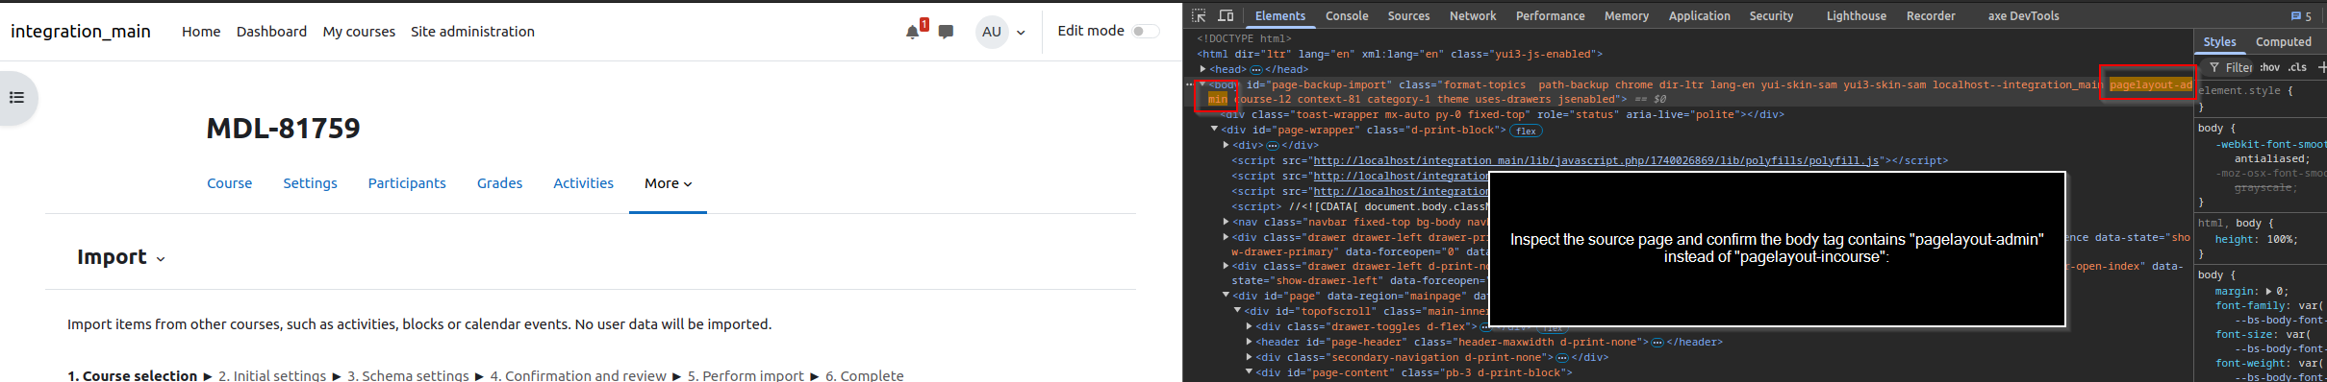Select the html dir=ltr element line

click(1400, 55)
